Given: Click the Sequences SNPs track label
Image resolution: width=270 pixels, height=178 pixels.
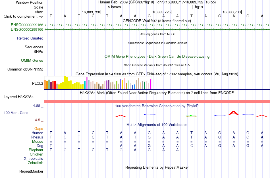Looking at the screenshot, I should click(34, 49).
